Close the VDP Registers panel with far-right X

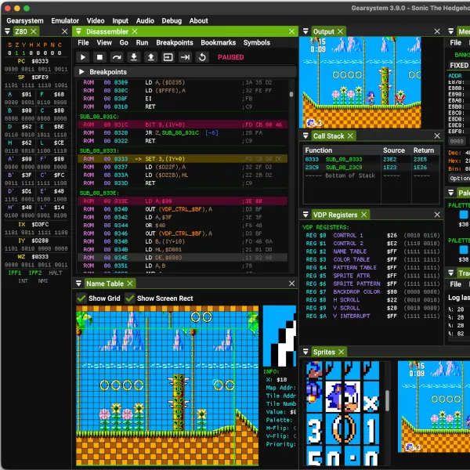(437, 215)
